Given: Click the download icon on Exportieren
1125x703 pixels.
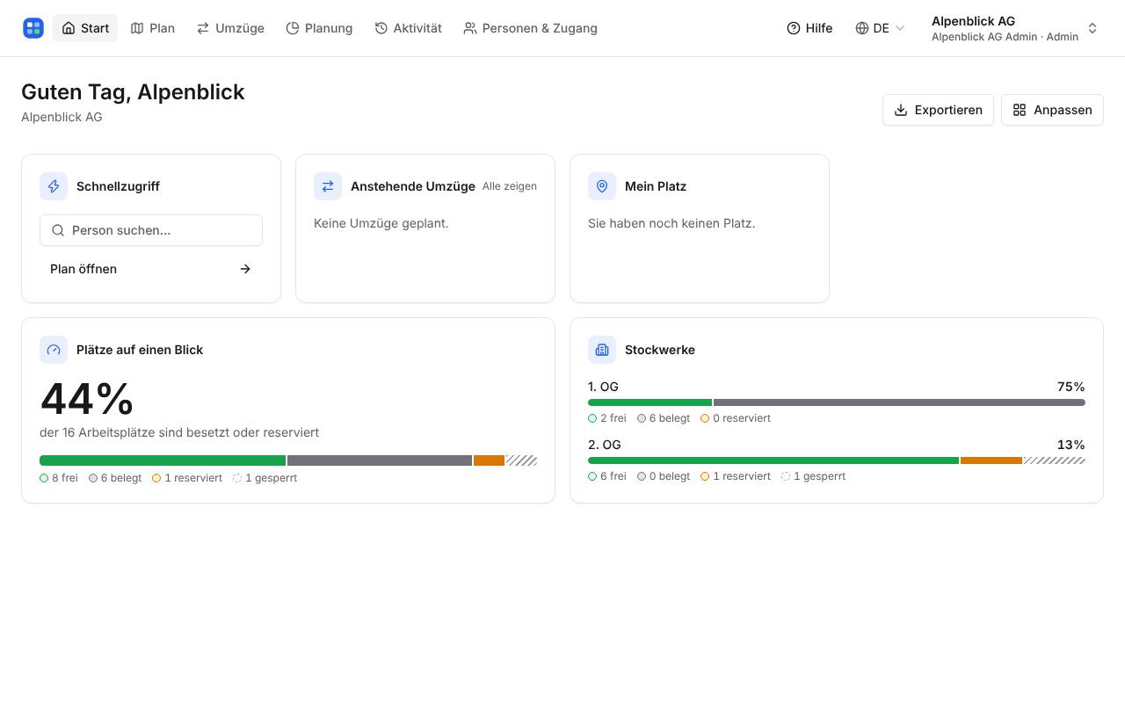Looking at the screenshot, I should [901, 110].
